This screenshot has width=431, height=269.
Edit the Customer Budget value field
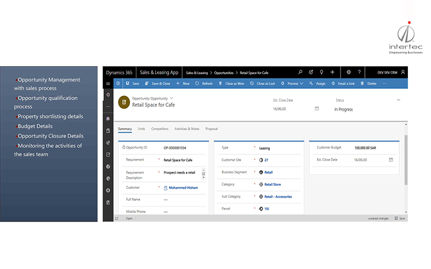[x=365, y=147]
